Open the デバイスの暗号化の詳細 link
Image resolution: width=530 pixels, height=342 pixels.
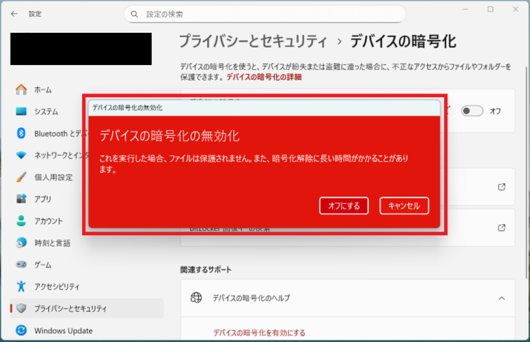click(x=264, y=77)
